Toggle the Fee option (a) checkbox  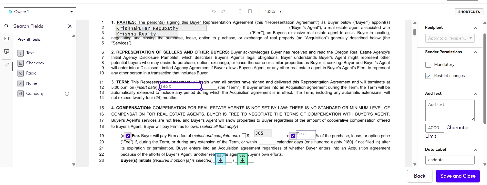tap(128, 136)
